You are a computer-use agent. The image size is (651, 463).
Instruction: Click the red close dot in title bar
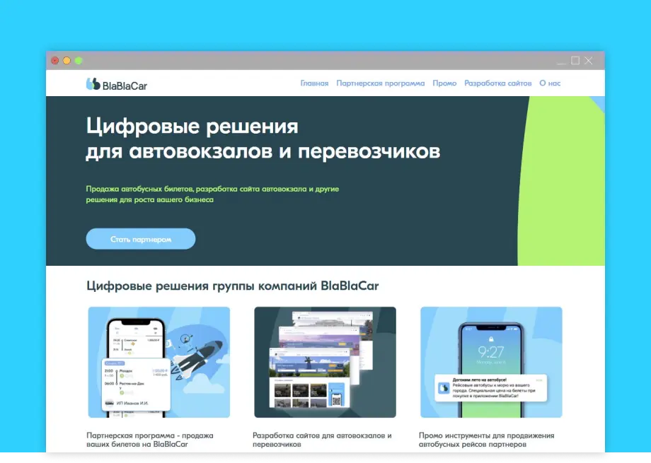pyautogui.click(x=55, y=61)
